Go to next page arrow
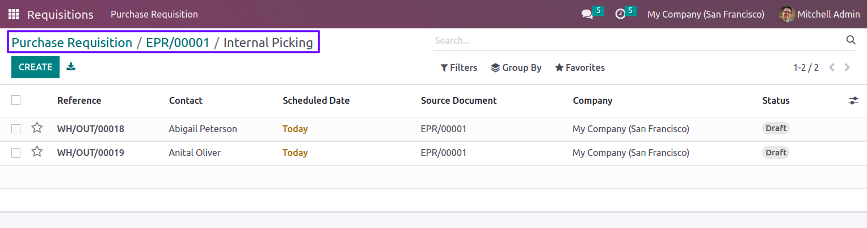This screenshot has width=867, height=228. [x=847, y=67]
